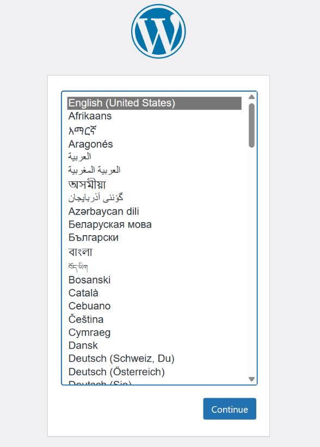Select Moroccan Arabic (العربية المغربية)

(x=155, y=170)
